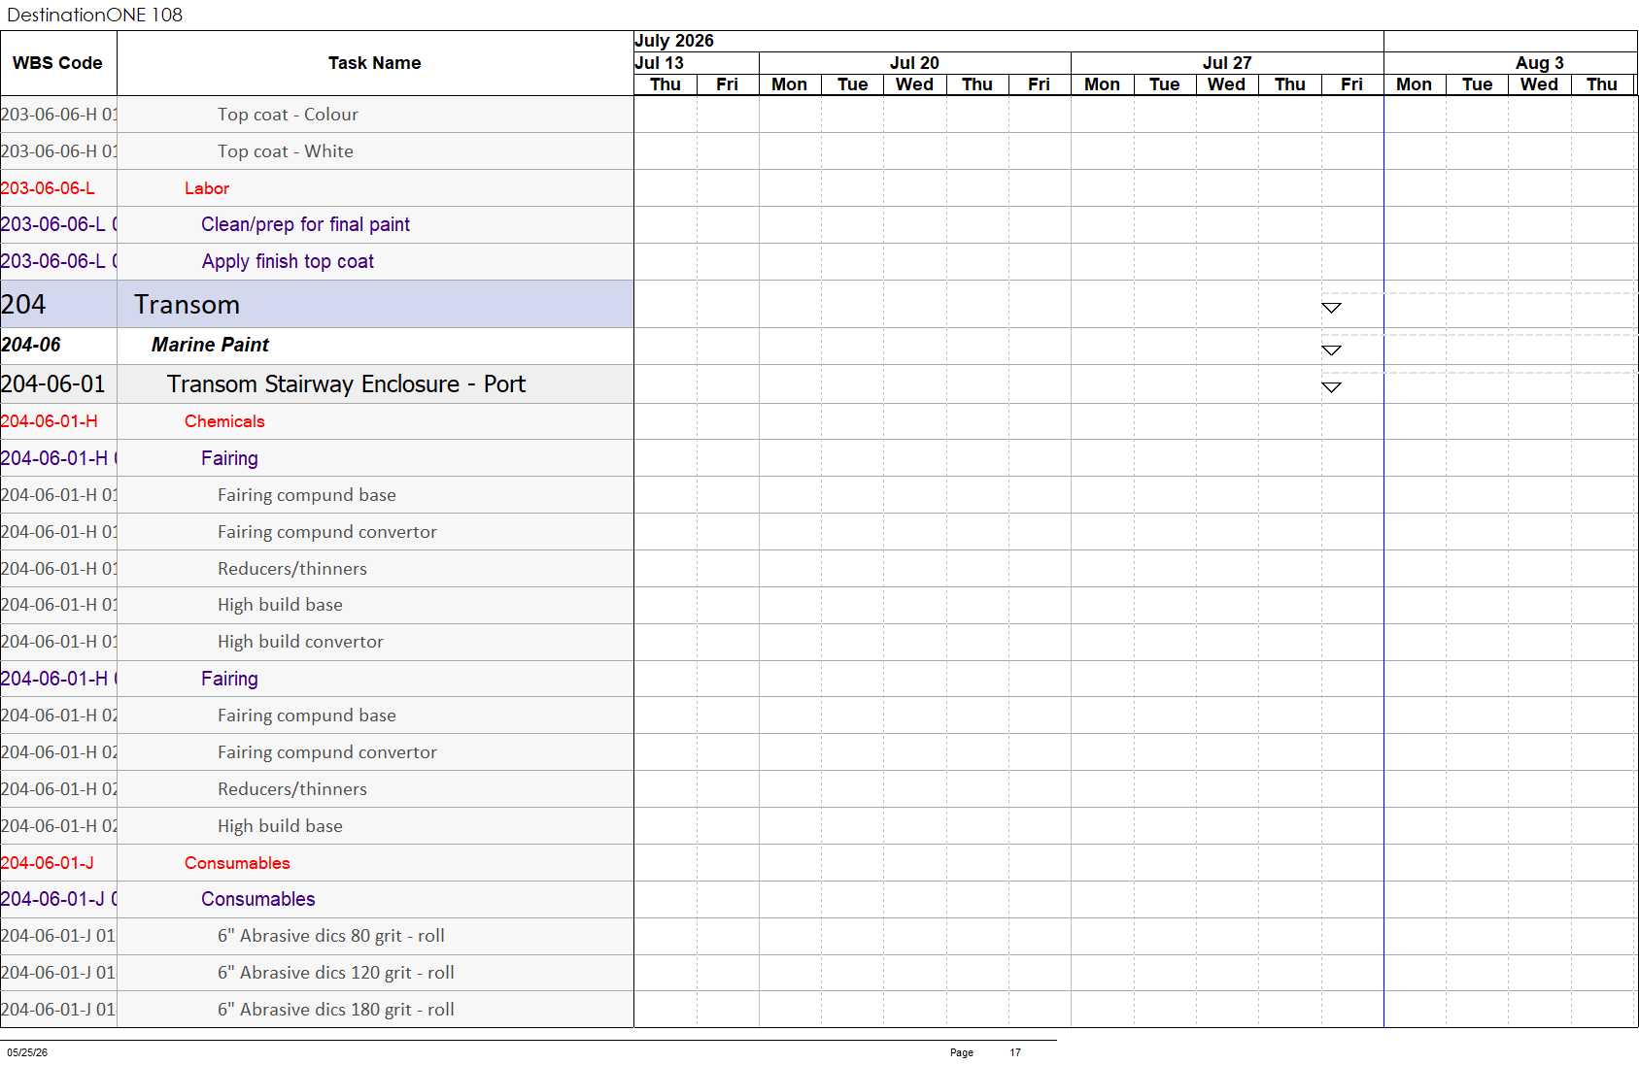The width and height of the screenshot is (1639, 1065).
Task: Click the 05/25/26 footer date
Action: pos(27,1052)
